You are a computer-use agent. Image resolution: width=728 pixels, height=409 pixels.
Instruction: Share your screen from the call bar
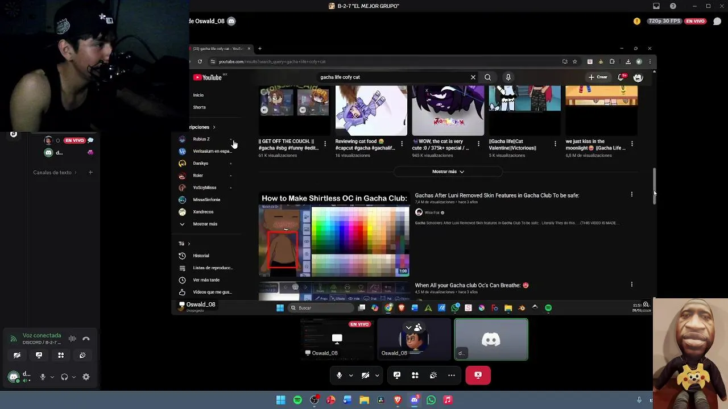tap(397, 375)
